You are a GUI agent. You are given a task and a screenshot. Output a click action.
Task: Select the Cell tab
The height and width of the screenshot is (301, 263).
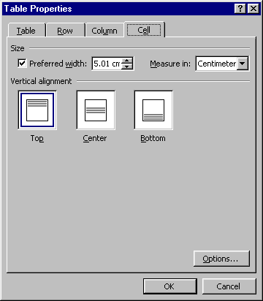click(x=144, y=30)
